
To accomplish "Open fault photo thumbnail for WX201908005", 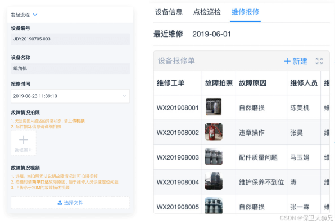I will 214,206.
